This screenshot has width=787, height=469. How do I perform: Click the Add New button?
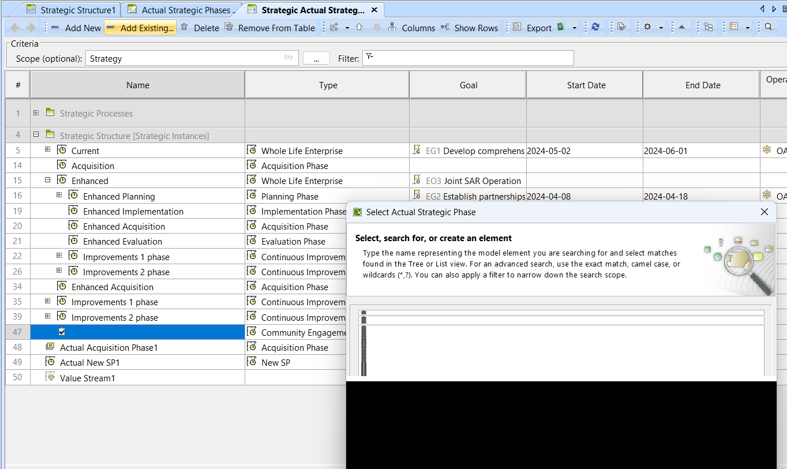[76, 28]
